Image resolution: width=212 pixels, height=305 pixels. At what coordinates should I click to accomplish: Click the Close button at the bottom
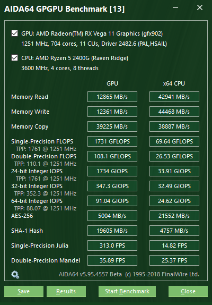coord(188,291)
